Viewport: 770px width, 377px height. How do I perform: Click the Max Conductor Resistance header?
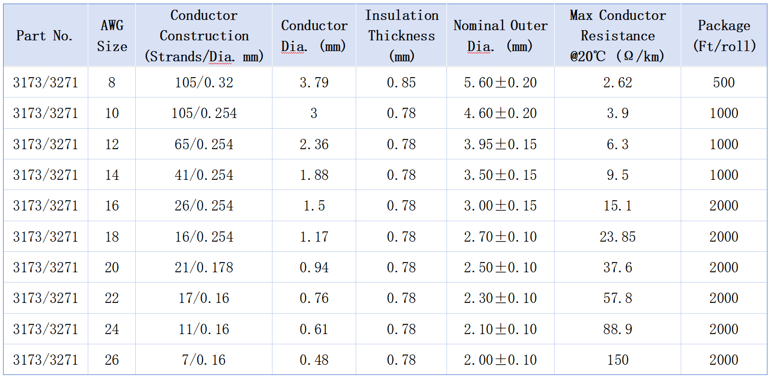(617, 36)
